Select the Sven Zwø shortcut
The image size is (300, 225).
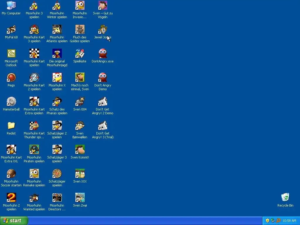[80, 197]
